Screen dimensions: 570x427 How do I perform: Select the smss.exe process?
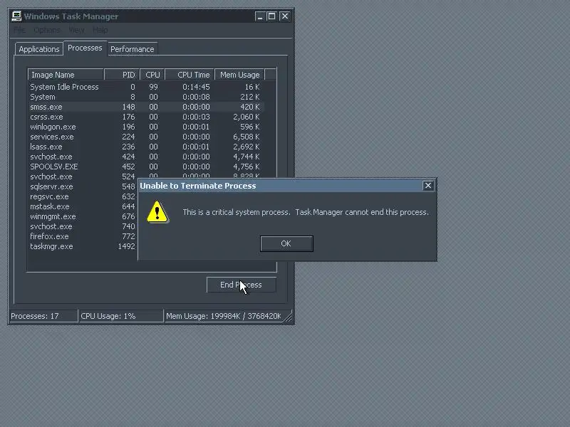pos(146,107)
